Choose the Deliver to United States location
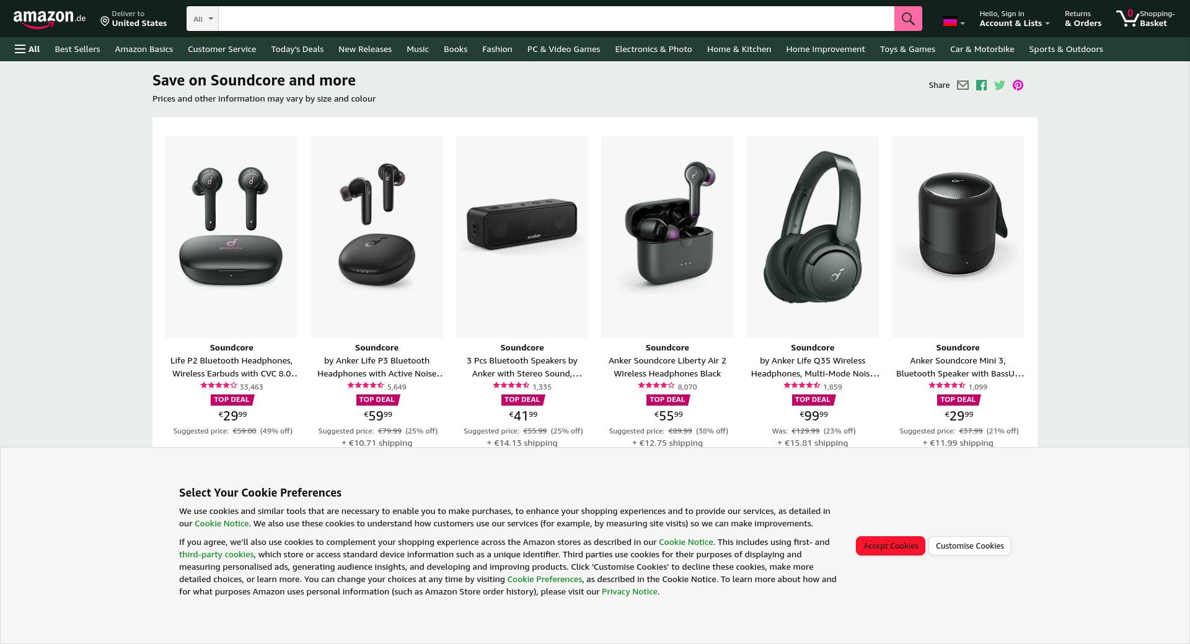 (x=134, y=19)
